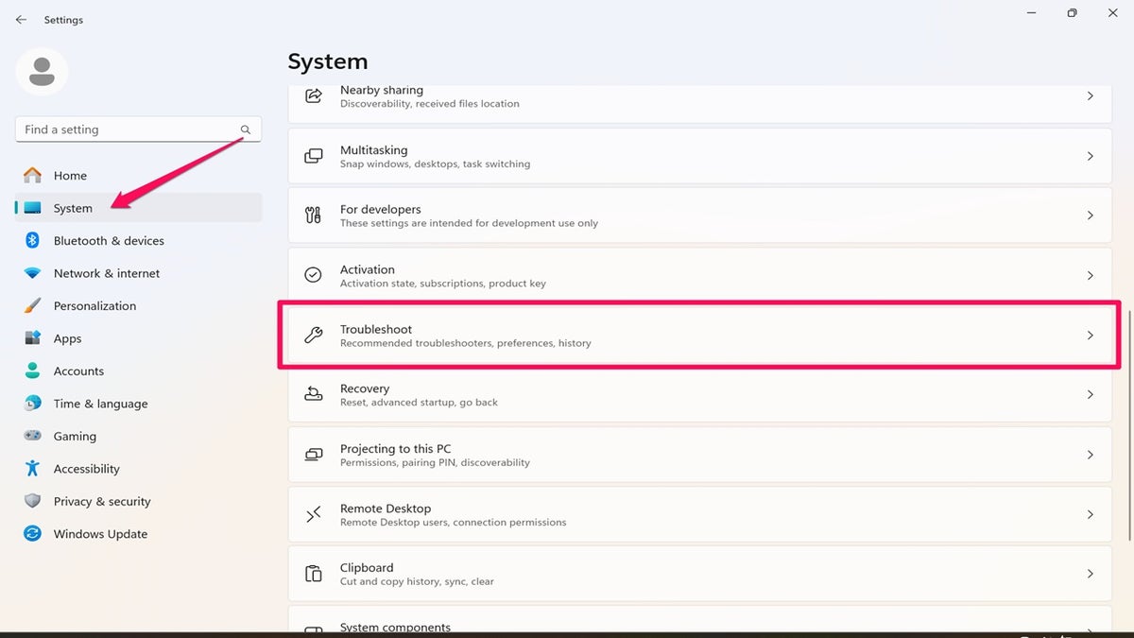Click the Recovery icon

click(314, 395)
